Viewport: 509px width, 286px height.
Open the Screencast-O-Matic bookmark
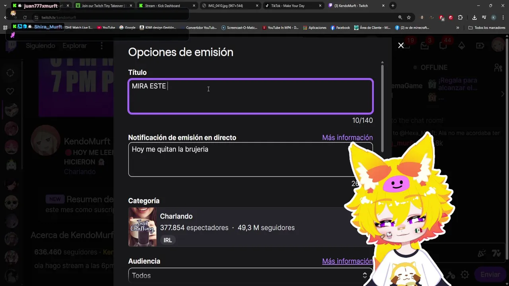coord(239,28)
